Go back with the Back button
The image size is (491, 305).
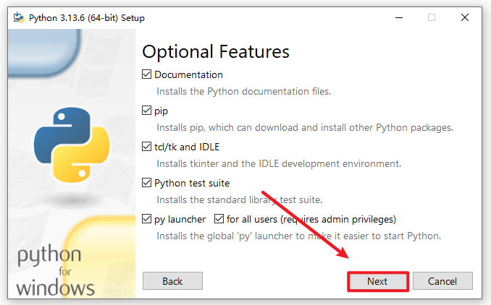[172, 280]
